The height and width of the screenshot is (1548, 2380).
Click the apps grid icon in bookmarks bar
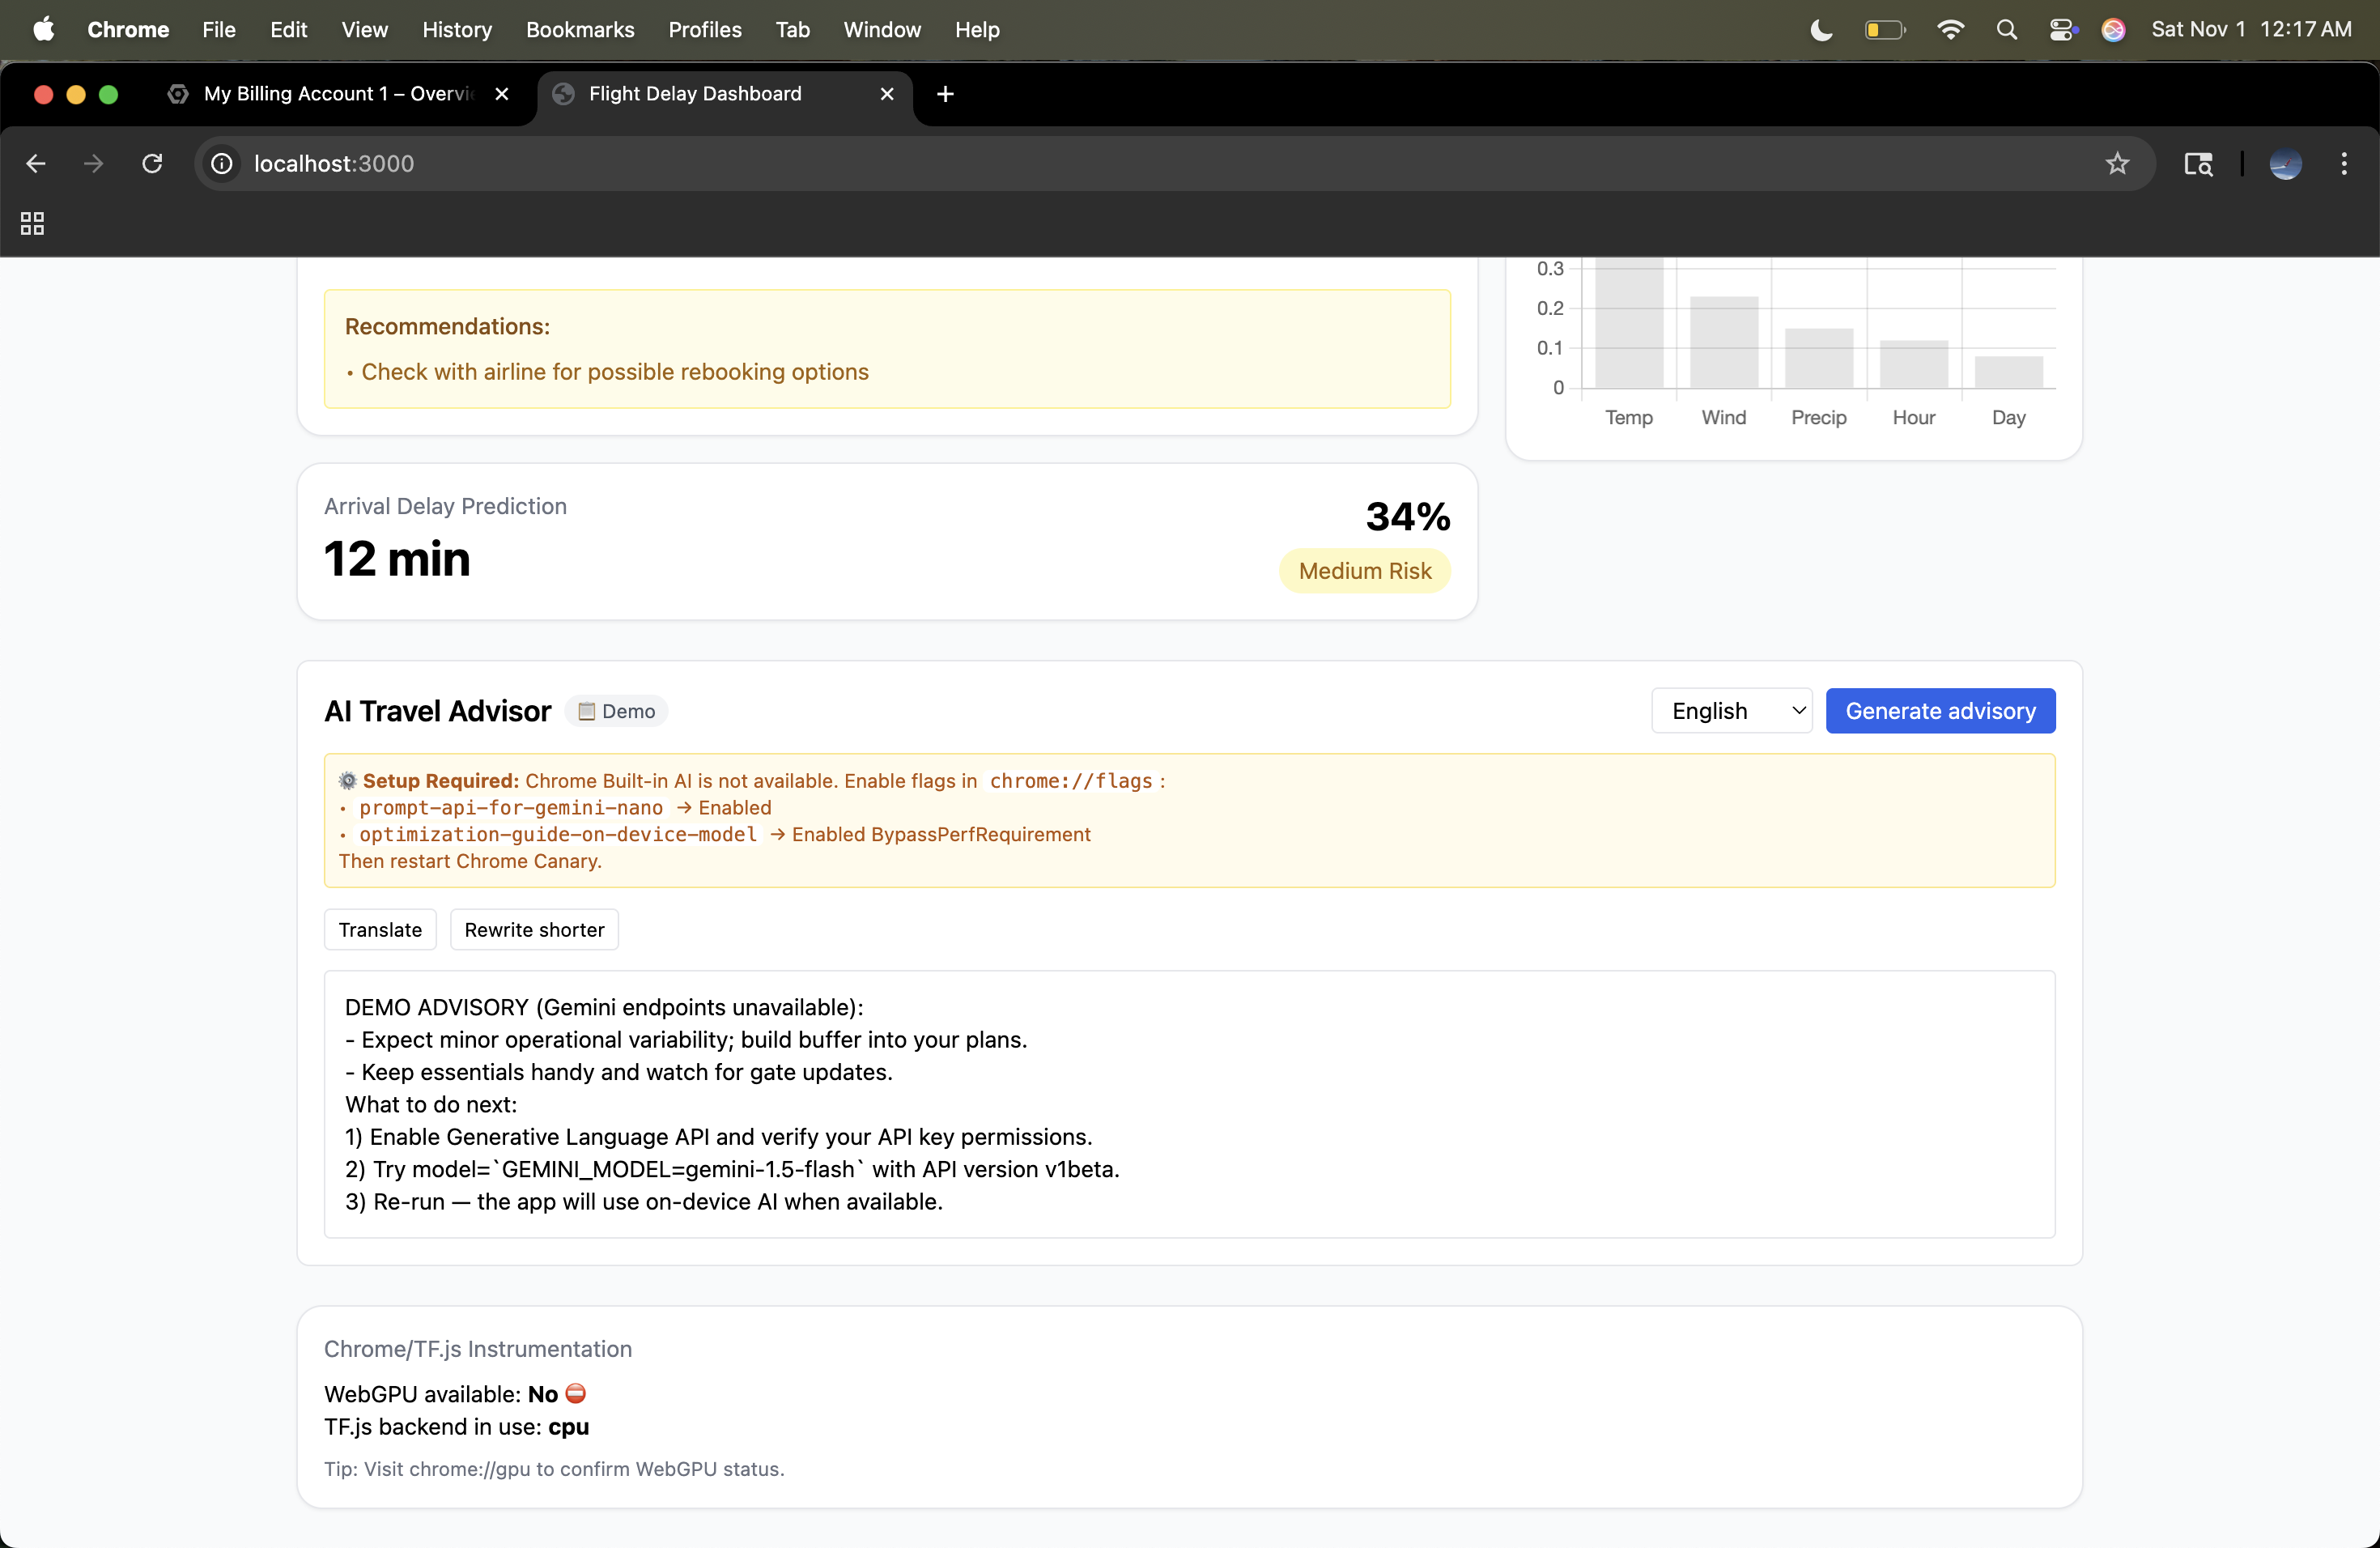pos(32,223)
